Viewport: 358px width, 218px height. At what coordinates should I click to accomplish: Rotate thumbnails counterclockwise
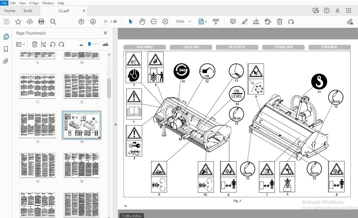(53, 44)
